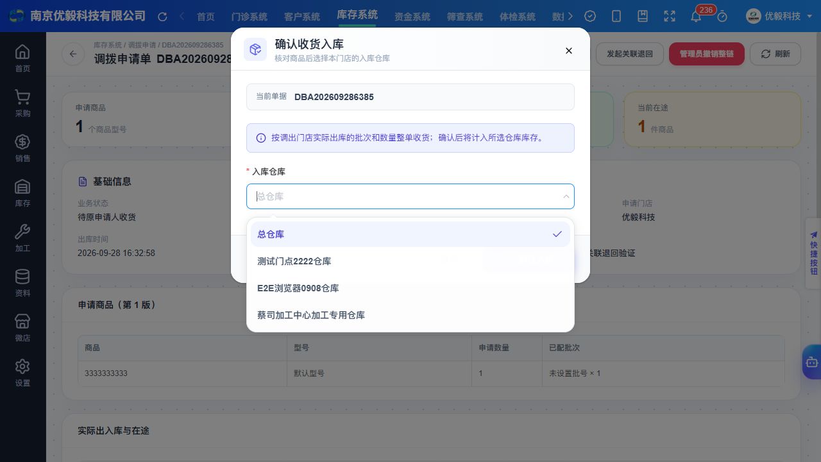Open the notification bell with 236 badge
This screenshot has width=821, height=462.
[696, 17]
